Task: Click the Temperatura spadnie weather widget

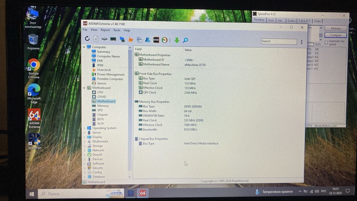Action: click(274, 192)
